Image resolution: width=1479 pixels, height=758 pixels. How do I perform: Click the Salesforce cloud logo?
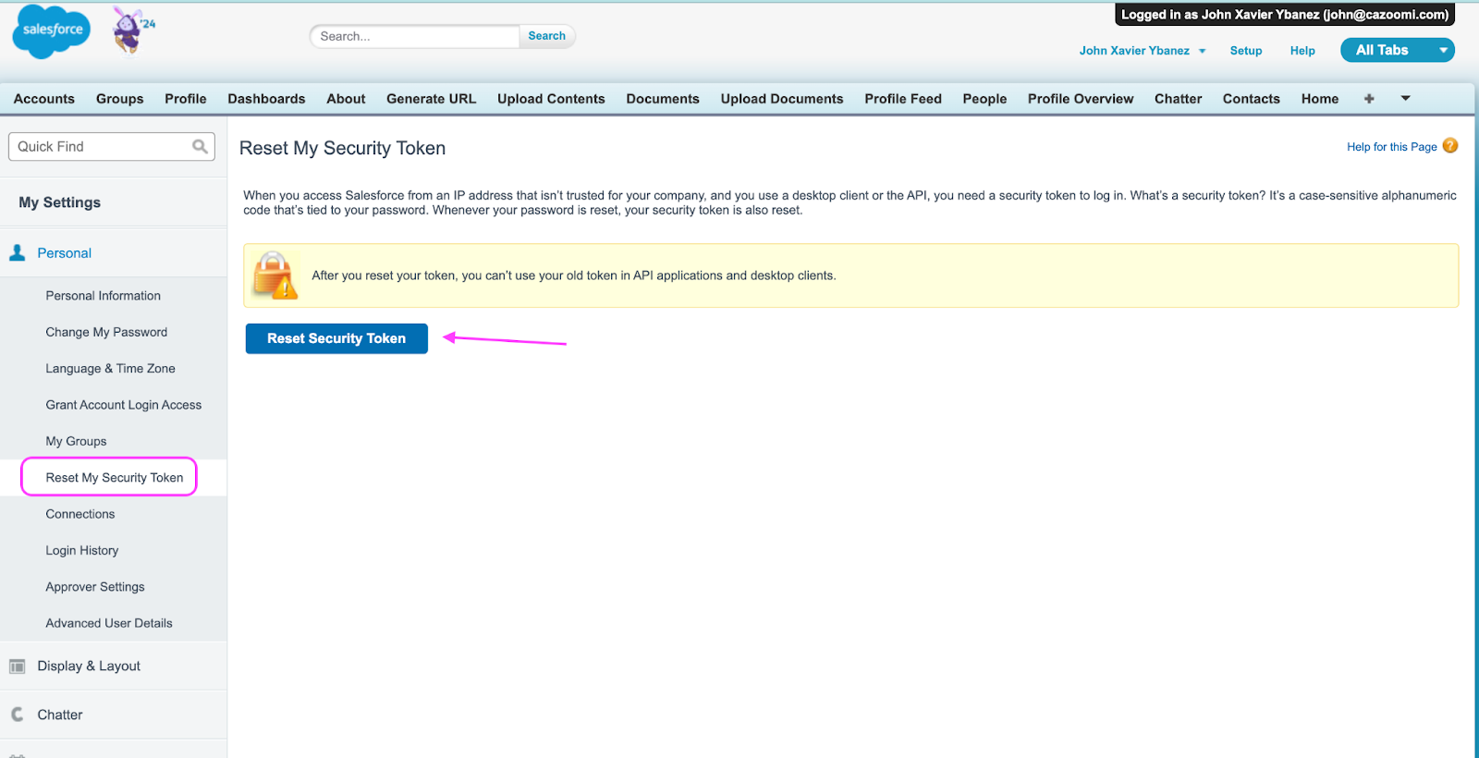coord(52,31)
